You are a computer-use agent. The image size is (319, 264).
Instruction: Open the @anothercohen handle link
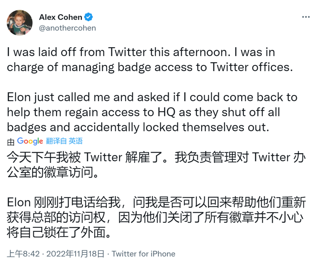point(67,28)
